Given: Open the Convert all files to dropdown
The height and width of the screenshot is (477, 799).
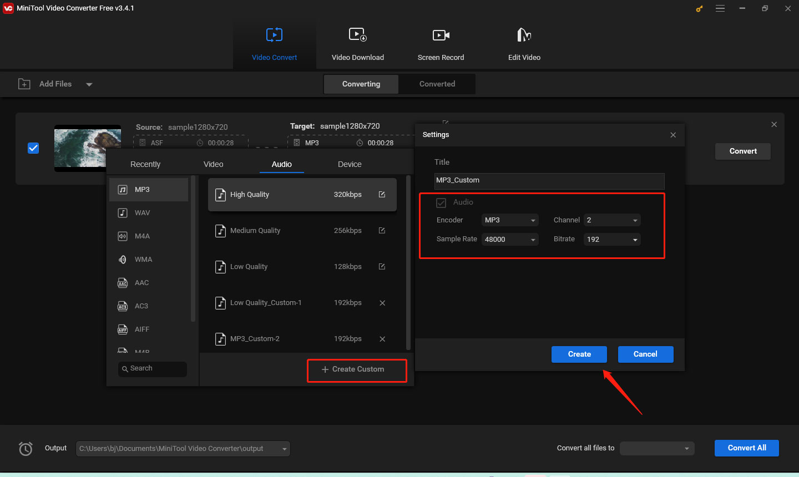Looking at the screenshot, I should click(x=657, y=448).
